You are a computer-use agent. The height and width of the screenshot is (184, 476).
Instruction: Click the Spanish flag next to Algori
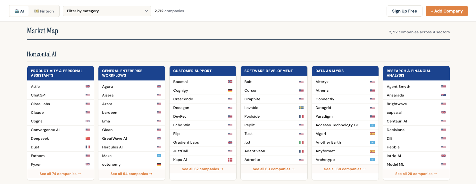click(x=372, y=134)
